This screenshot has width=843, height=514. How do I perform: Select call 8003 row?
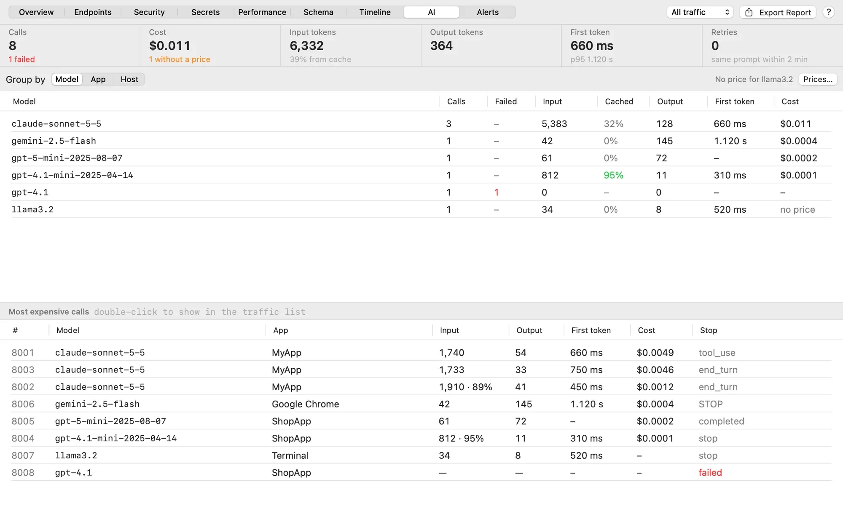421,370
